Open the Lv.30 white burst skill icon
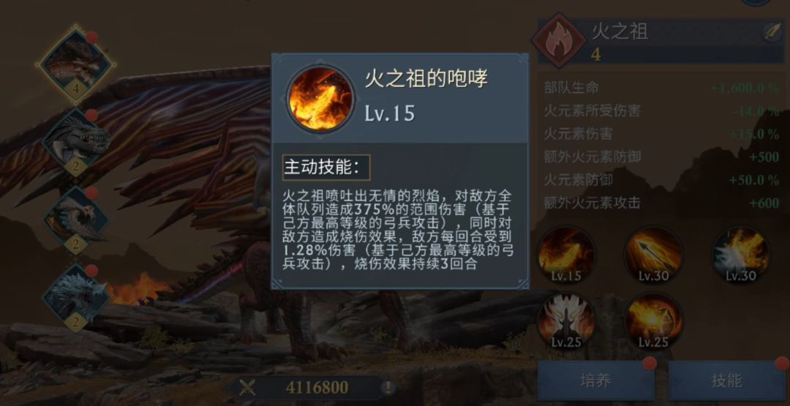Screen dimensions: 790x406 coord(740,255)
